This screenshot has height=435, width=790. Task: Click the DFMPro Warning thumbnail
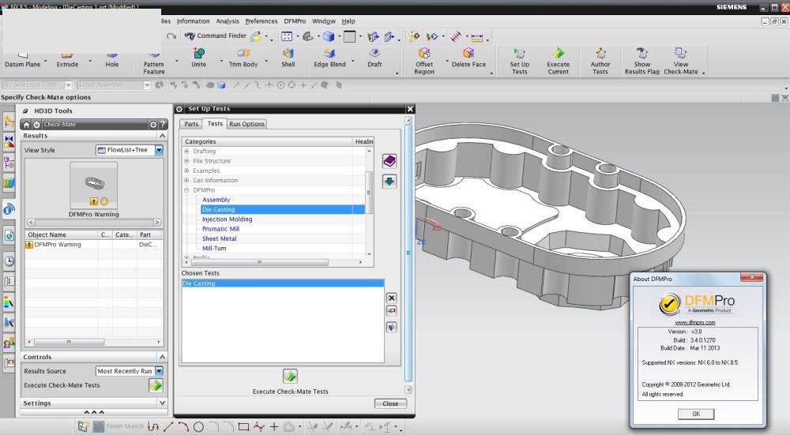(x=94, y=186)
